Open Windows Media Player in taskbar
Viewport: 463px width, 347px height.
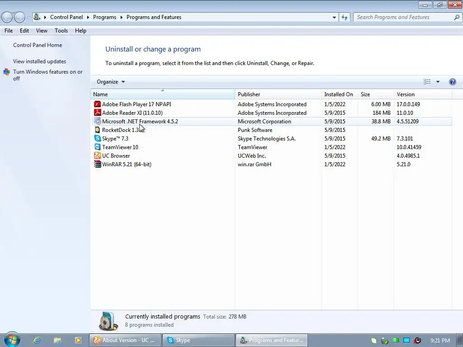(x=78, y=340)
